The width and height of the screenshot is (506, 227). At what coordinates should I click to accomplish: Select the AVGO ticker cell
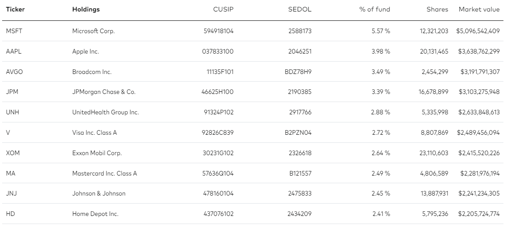14,72
